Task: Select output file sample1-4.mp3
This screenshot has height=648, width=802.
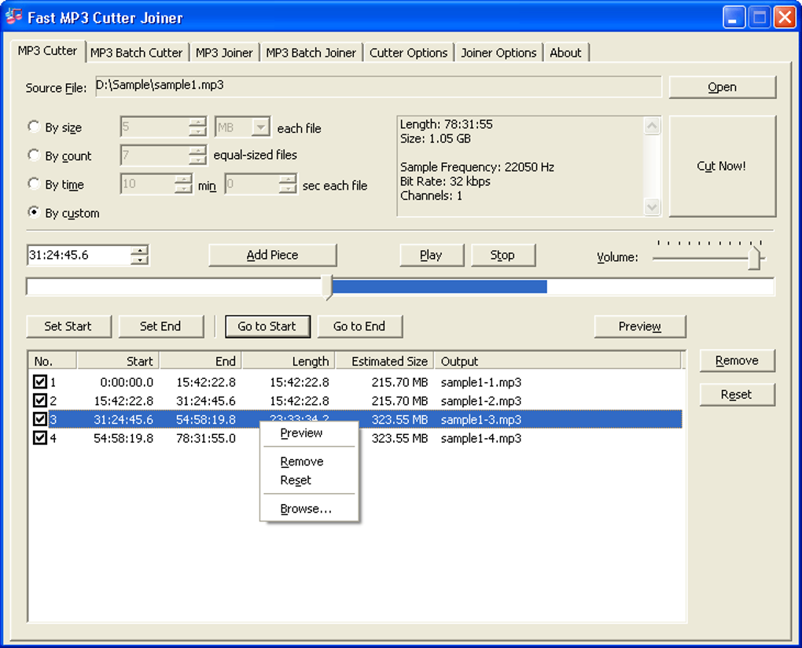Action: coord(480,438)
